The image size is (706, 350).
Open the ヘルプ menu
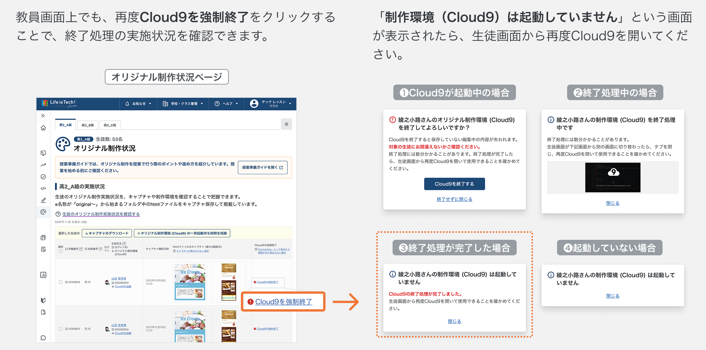[x=226, y=104]
